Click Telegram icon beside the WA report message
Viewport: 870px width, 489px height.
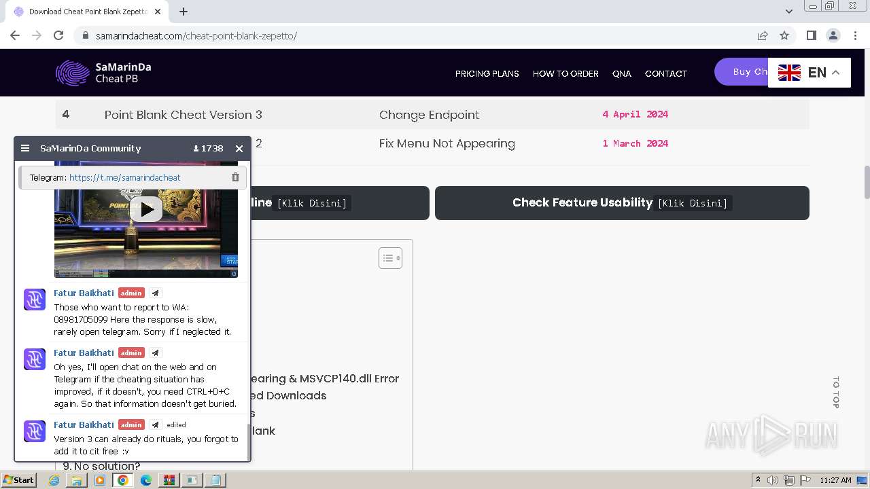pos(155,293)
